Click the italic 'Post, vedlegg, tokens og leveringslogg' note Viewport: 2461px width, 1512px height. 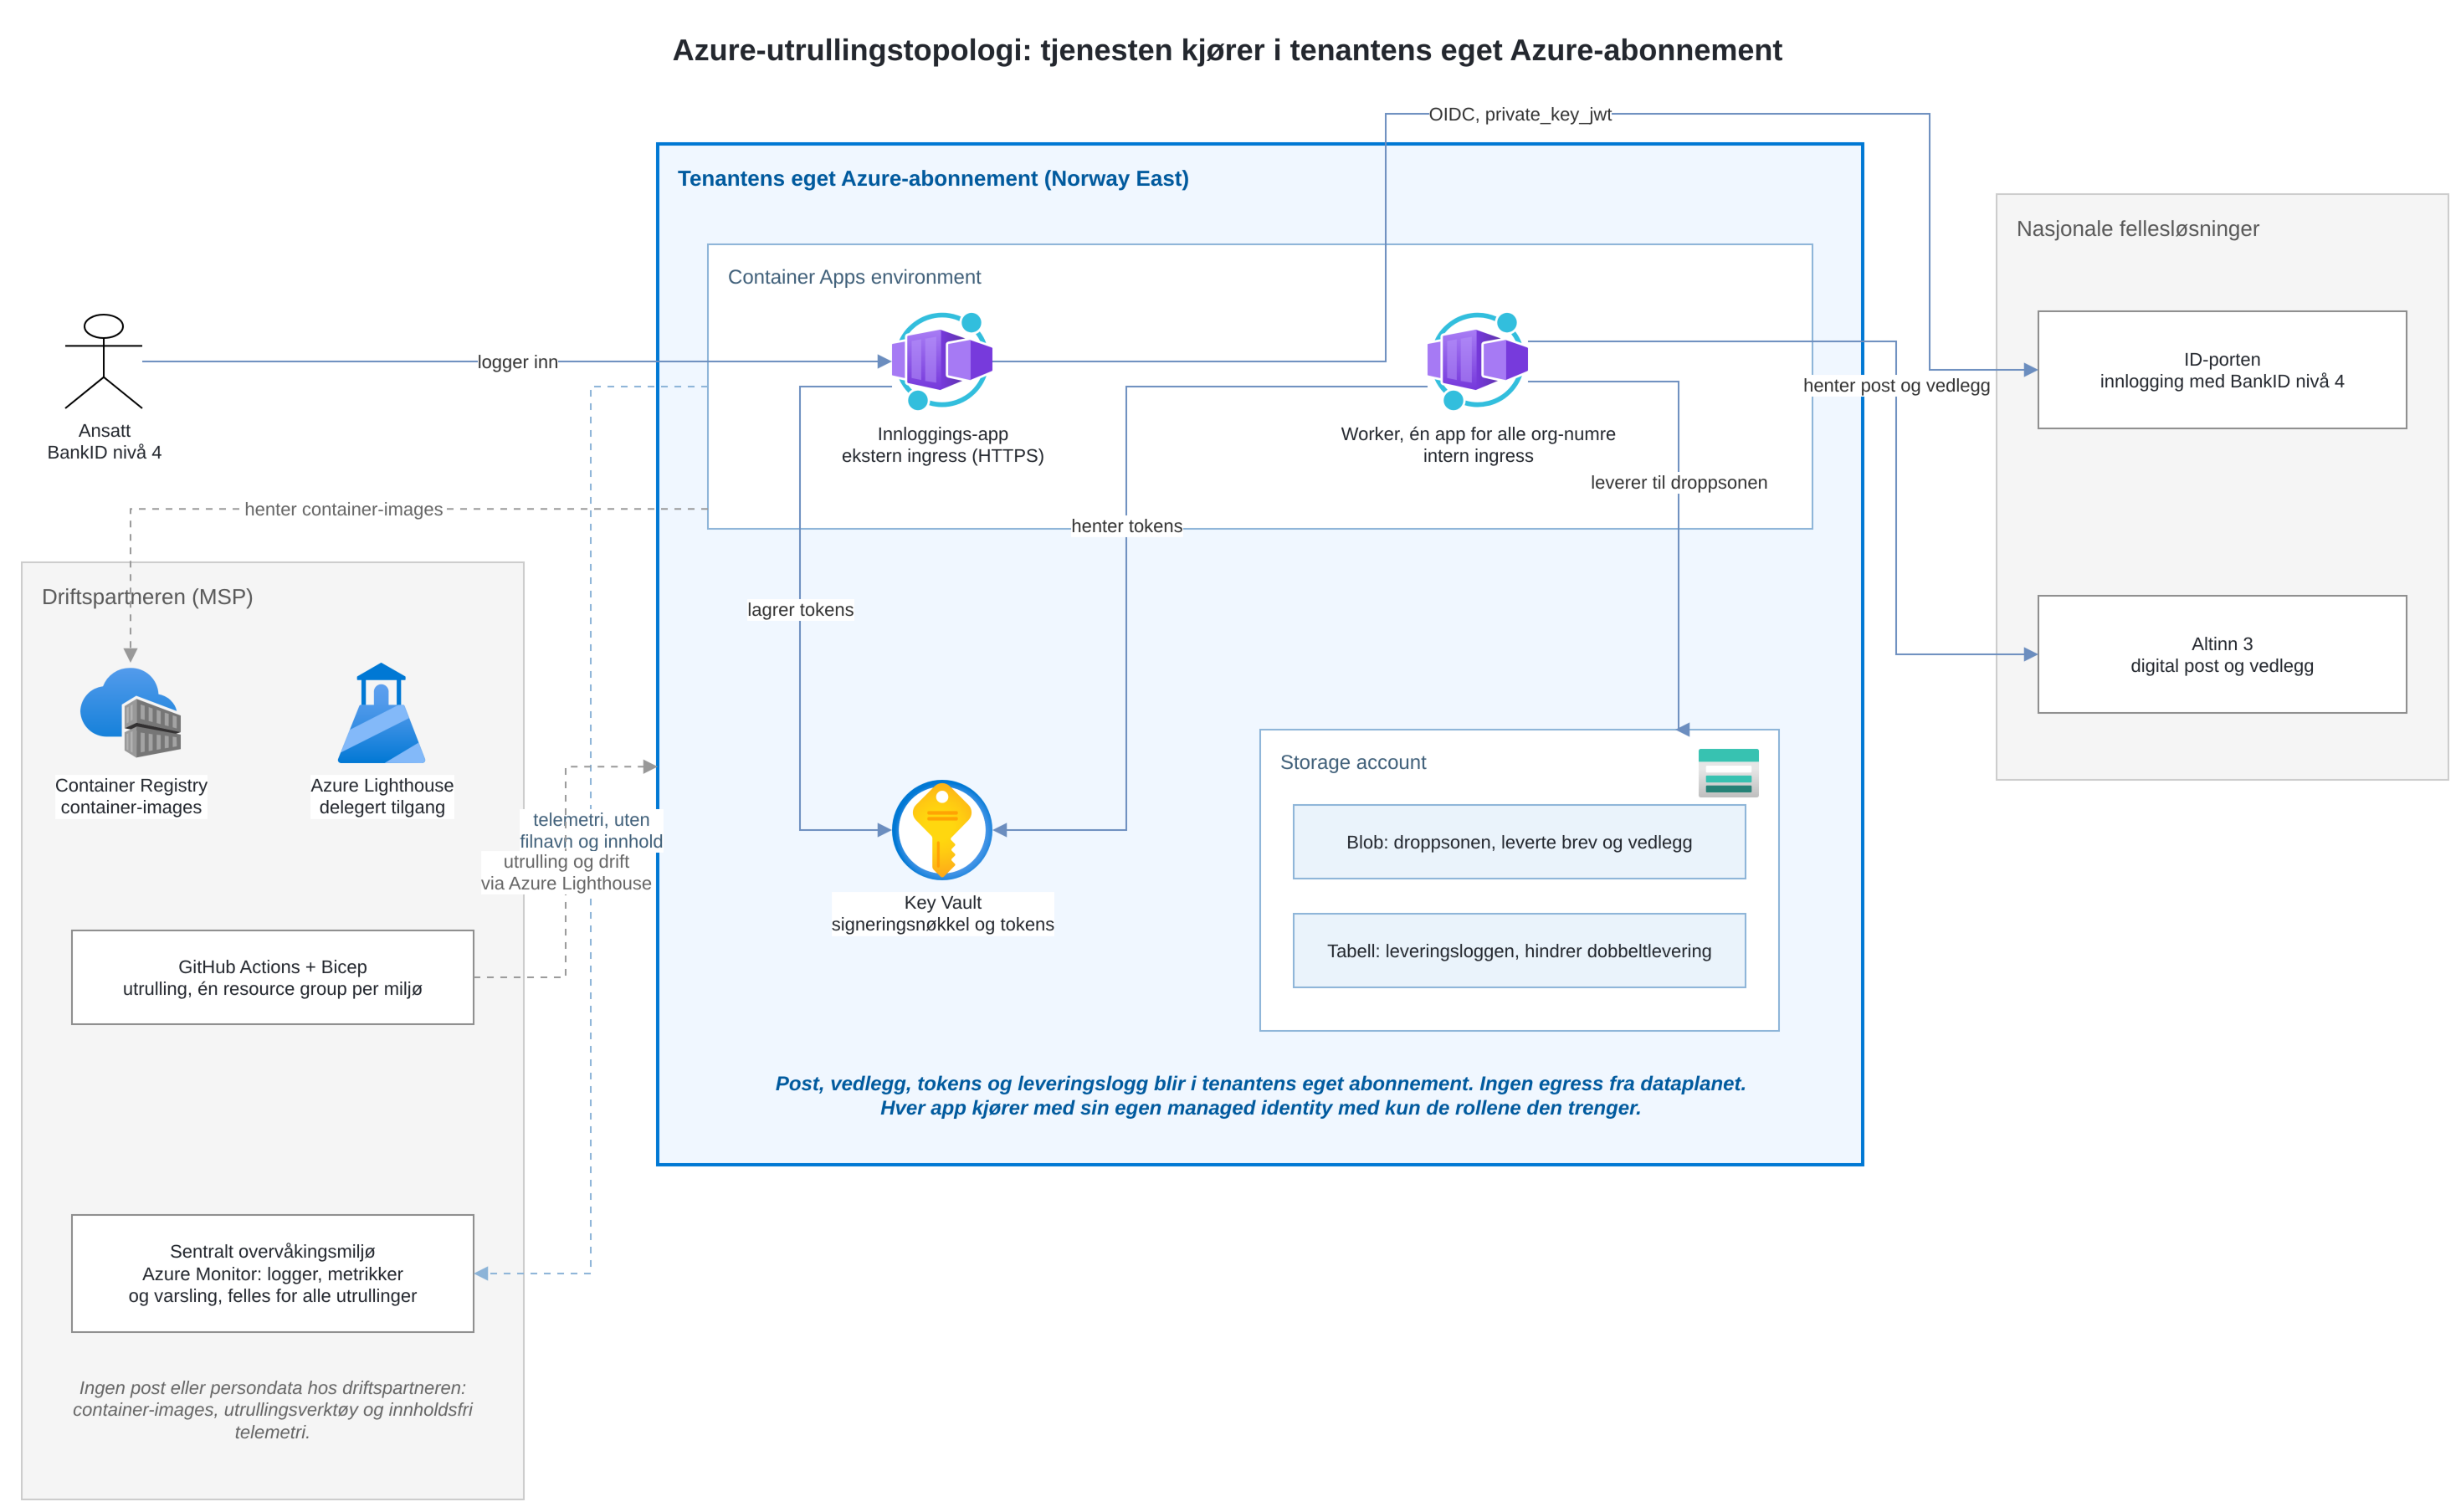1259,1095
